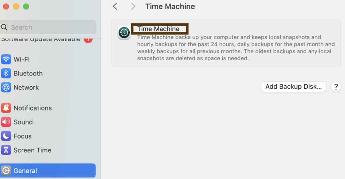The width and height of the screenshot is (345, 179).
Task: Click the Network globe icon
Action: click(x=6, y=87)
